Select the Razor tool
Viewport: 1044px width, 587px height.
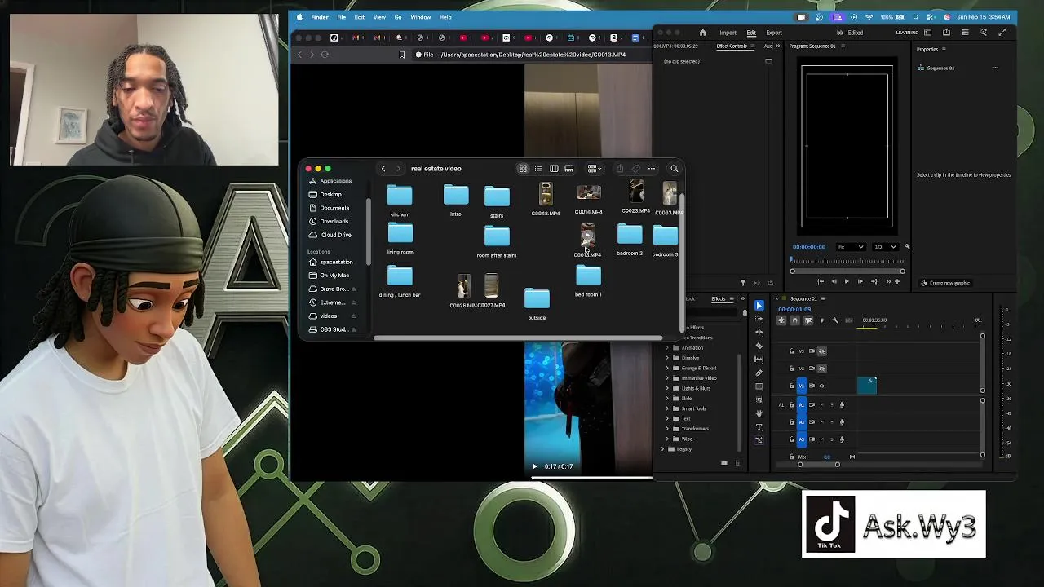tap(759, 346)
